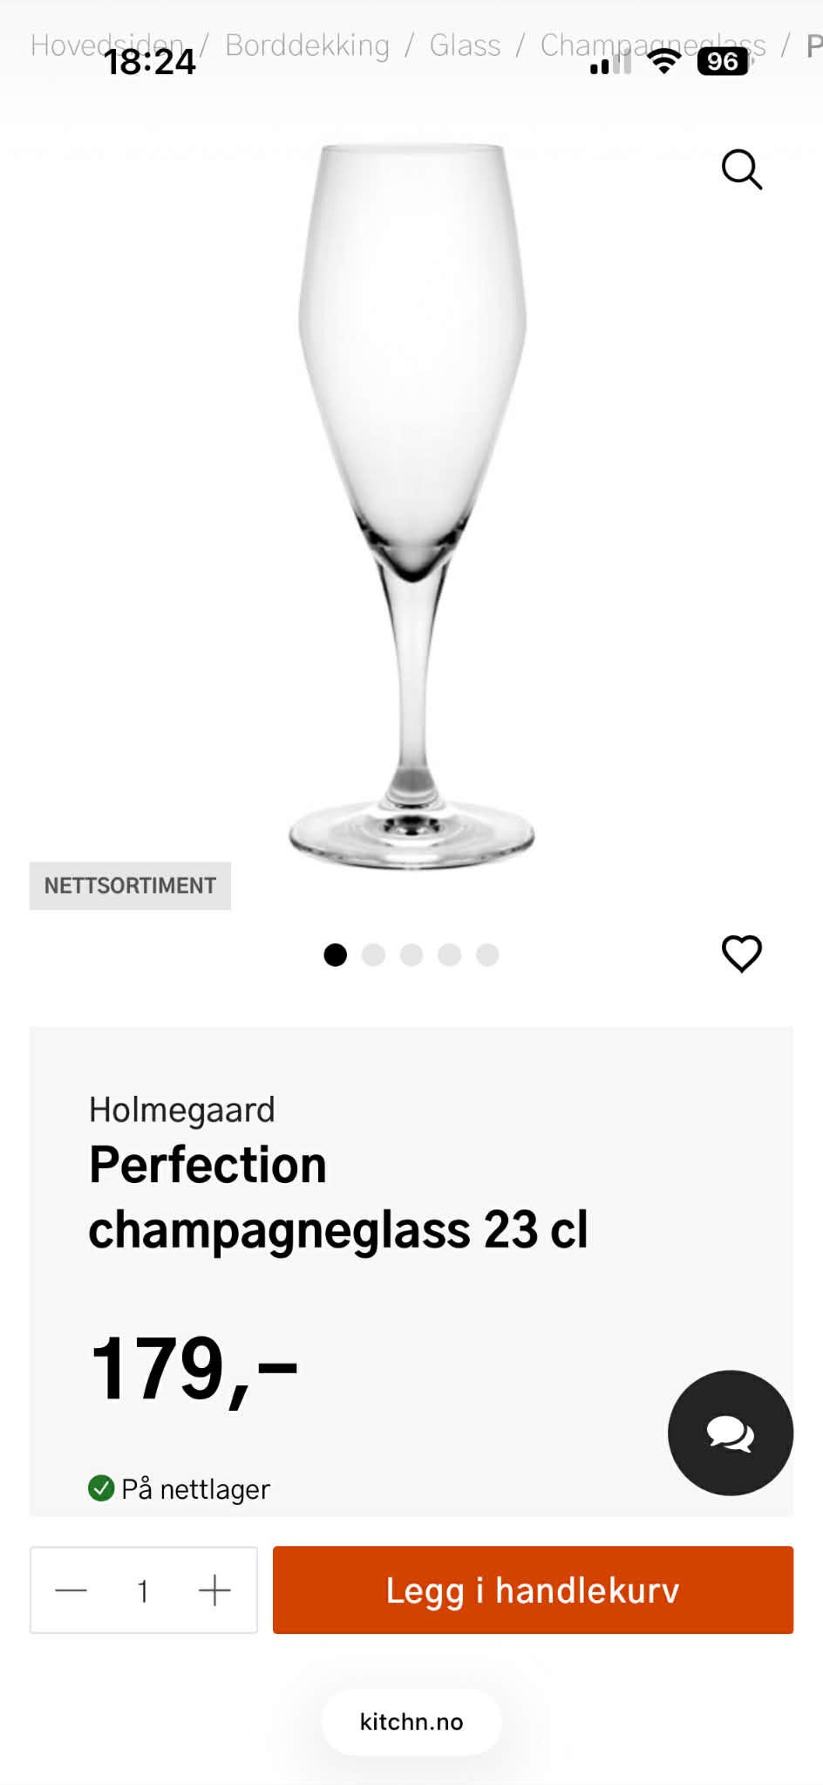The width and height of the screenshot is (823, 1785).
Task: Tap the NETTSORTIMENT badge
Action: click(130, 886)
